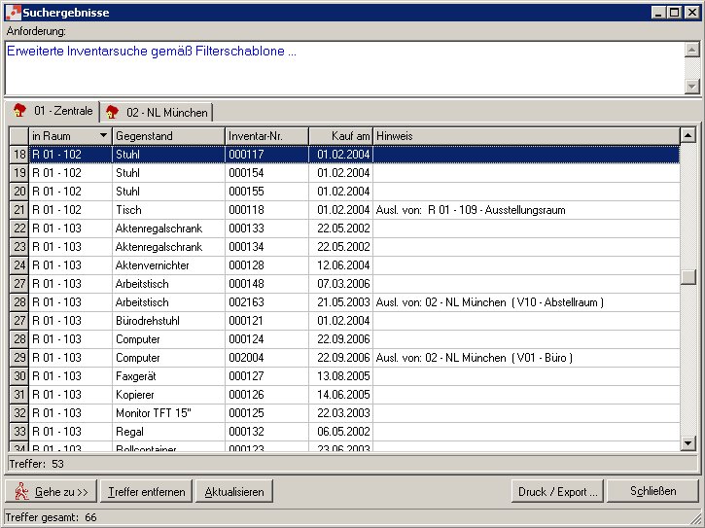Viewport: 705px width, 528px height.
Task: Click the table vertical scrollbar thumb
Action: point(687,277)
